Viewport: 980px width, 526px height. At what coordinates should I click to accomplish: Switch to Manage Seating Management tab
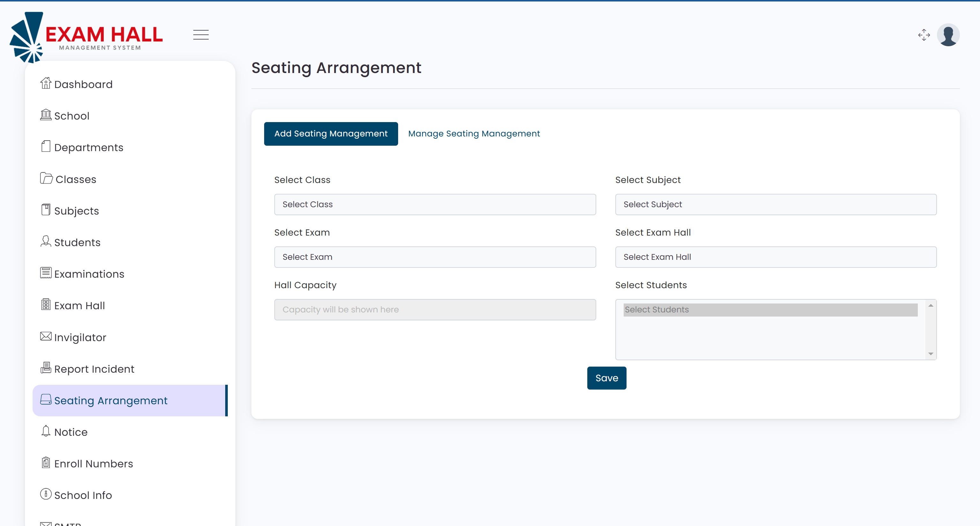coord(474,134)
